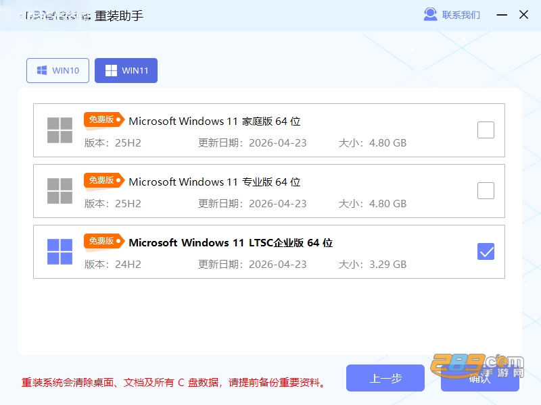541x405 pixels.
Task: Check the Windows 11 家庭版 64 位 checkbox
Action: tap(486, 130)
